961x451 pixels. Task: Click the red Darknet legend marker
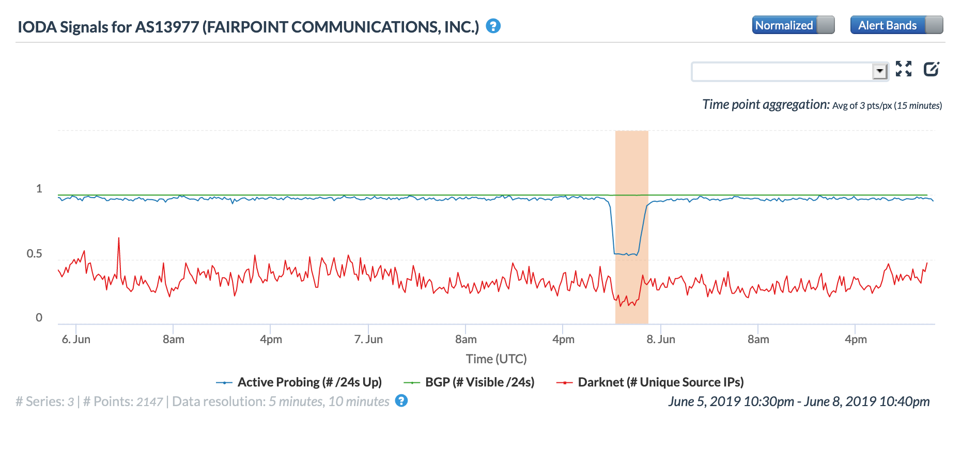[564, 382]
